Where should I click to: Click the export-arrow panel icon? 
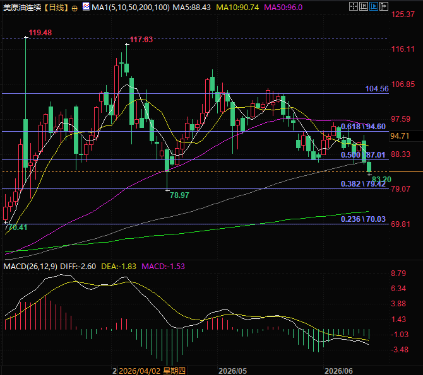tap(384, 6)
